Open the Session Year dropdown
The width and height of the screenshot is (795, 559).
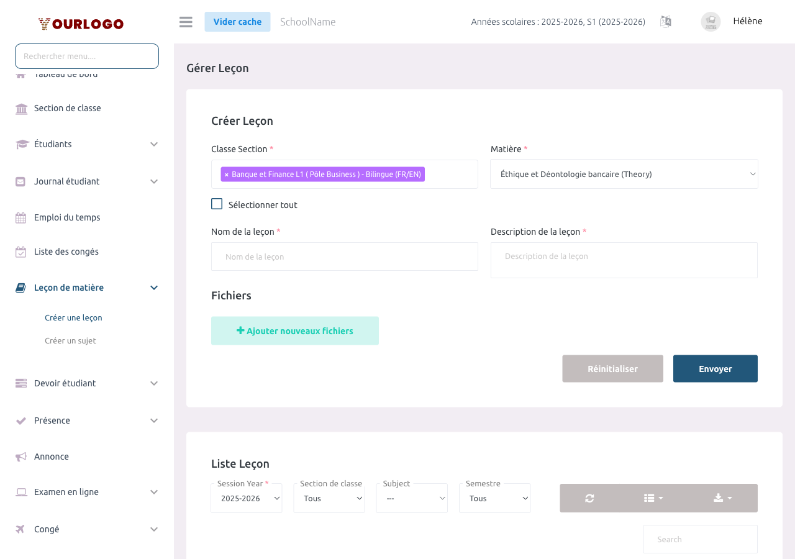[x=247, y=499]
